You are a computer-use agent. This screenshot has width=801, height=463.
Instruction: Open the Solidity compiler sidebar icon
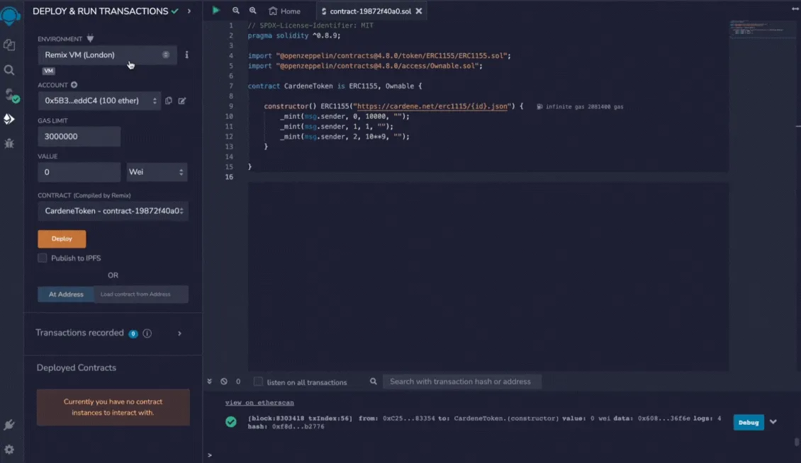[10, 95]
